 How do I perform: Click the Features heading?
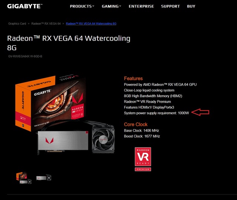pos(133,78)
